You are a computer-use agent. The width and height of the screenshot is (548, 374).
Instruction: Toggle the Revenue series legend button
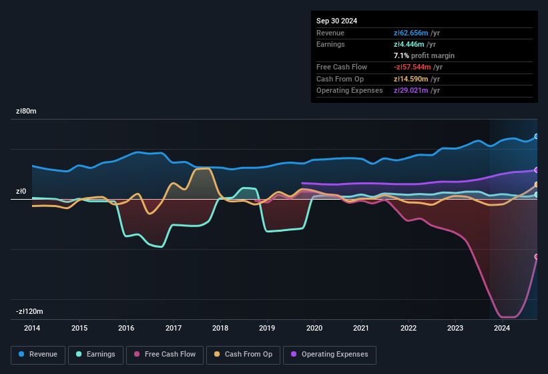[x=38, y=355]
